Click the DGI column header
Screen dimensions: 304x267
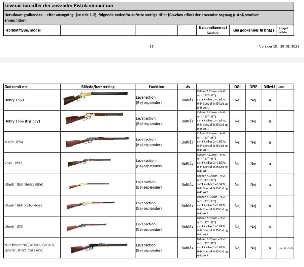point(237,87)
